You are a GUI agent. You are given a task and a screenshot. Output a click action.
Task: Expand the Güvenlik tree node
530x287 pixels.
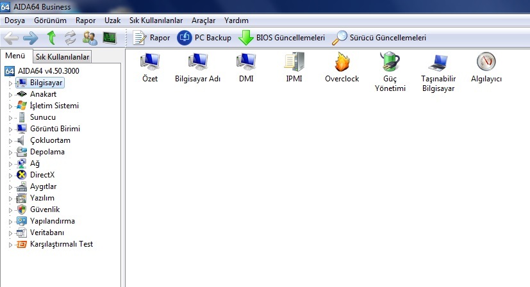point(10,210)
